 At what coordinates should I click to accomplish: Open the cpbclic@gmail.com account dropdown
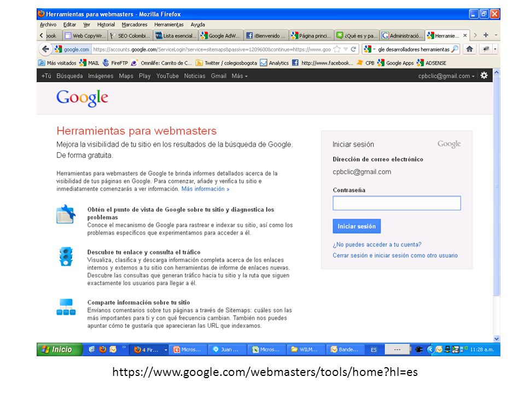pyautogui.click(x=446, y=76)
